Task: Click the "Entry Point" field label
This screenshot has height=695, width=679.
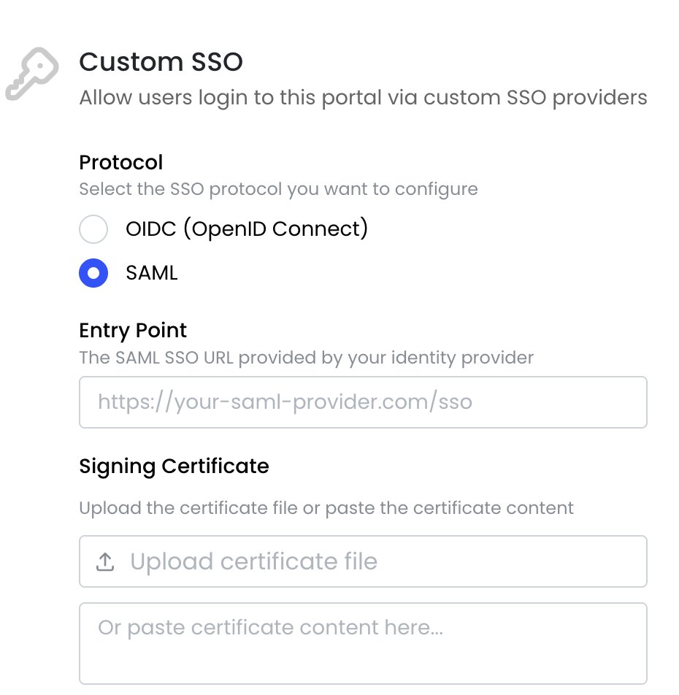Action: pyautogui.click(x=133, y=331)
